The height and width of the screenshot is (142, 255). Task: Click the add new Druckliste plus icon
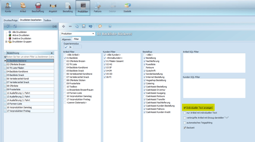(x=63, y=26)
